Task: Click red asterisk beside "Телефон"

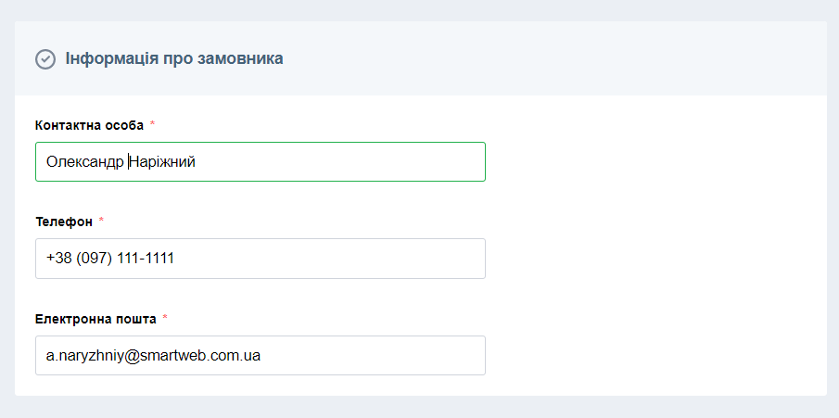Action: click(x=101, y=221)
